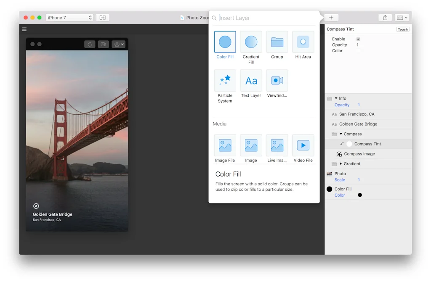This screenshot has height=282, width=431.
Task: Collapse the Info group disclosure triangle
Action: pos(336,98)
